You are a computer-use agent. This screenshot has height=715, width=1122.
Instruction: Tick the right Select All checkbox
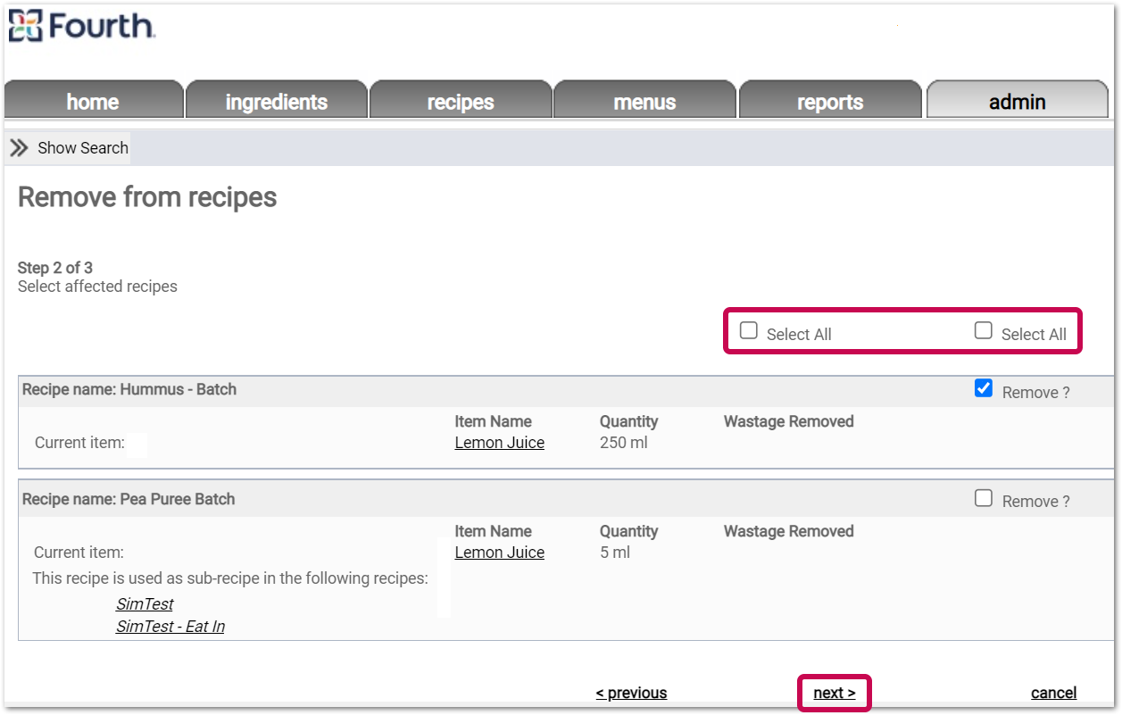pyautogui.click(x=984, y=331)
